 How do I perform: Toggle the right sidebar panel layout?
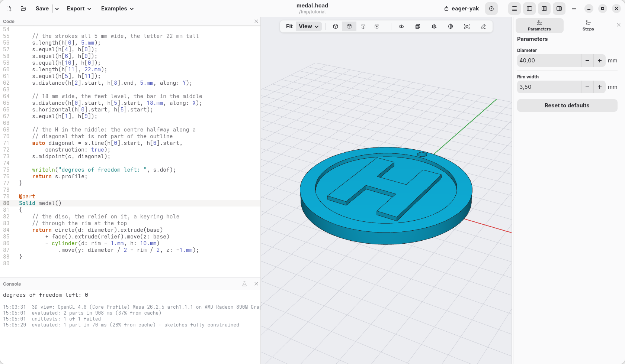click(559, 9)
